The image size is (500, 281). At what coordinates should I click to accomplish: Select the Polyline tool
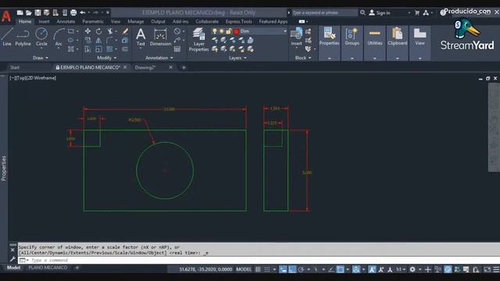tap(23, 37)
